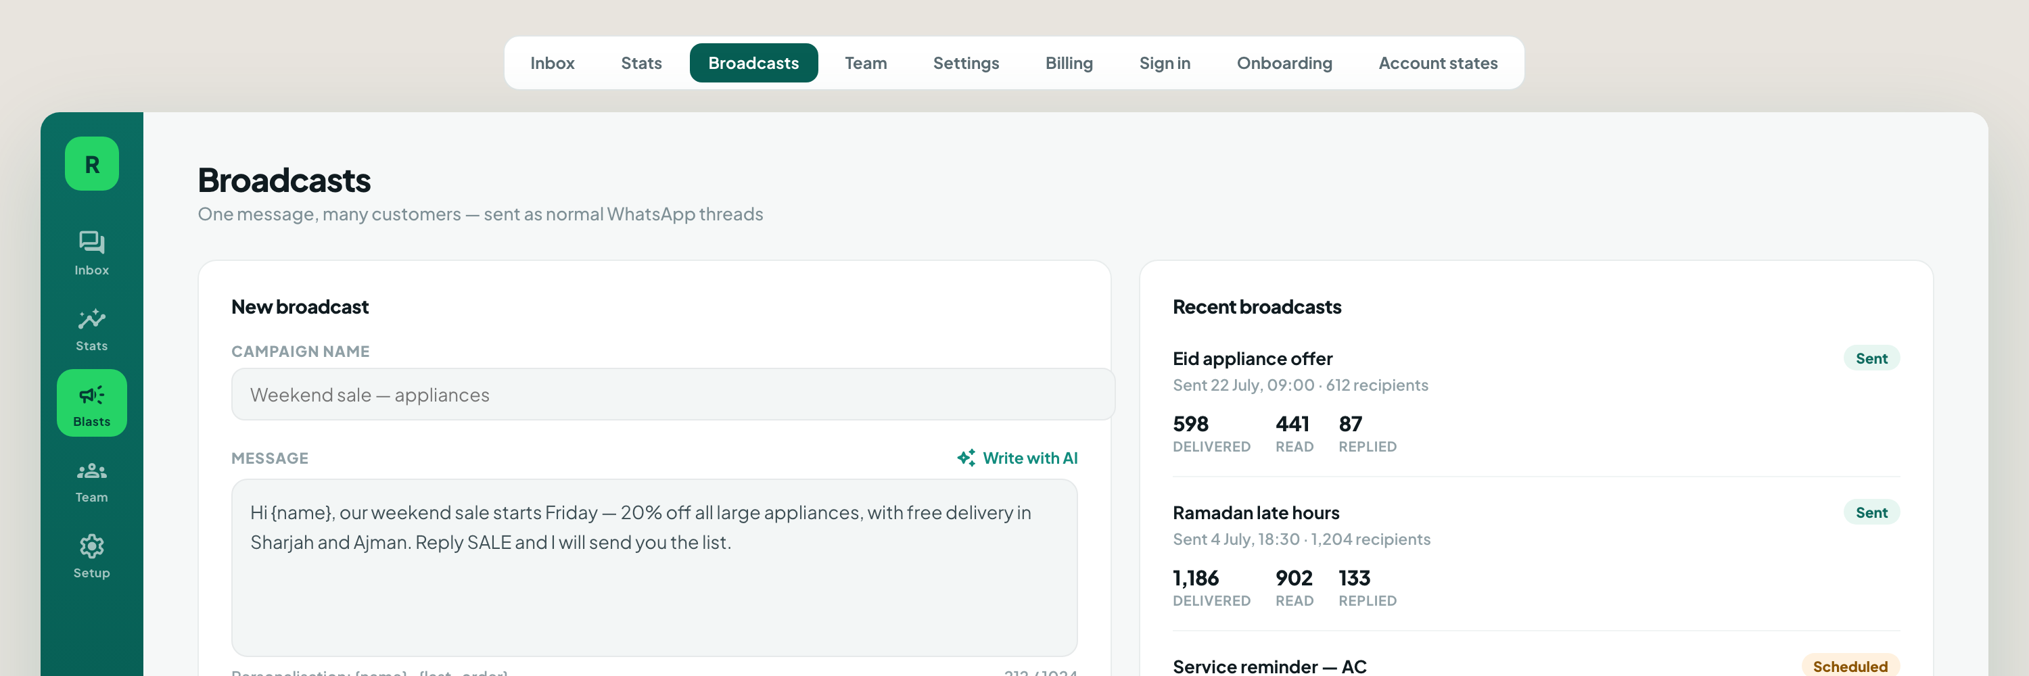2029x676 pixels.
Task: Click the sparkle icon beside Write with AI
Action: [966, 458]
